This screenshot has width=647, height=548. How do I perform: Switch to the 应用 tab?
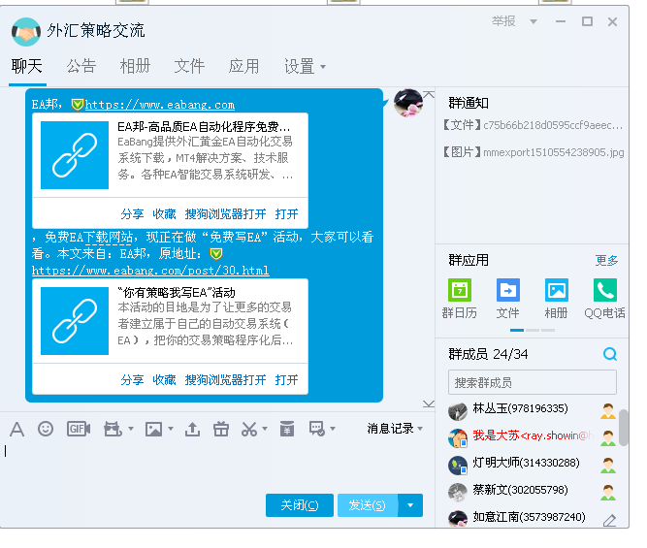click(243, 66)
